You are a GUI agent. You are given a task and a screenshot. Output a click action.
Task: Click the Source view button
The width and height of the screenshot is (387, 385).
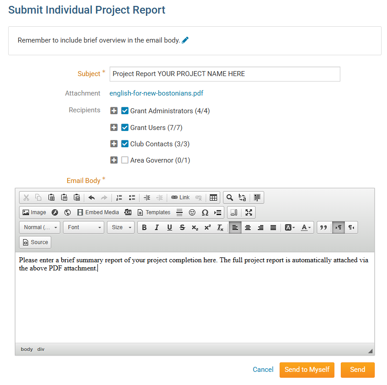tap(35, 242)
